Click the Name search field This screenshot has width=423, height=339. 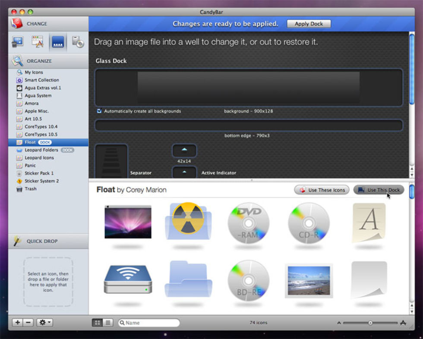[151, 323]
